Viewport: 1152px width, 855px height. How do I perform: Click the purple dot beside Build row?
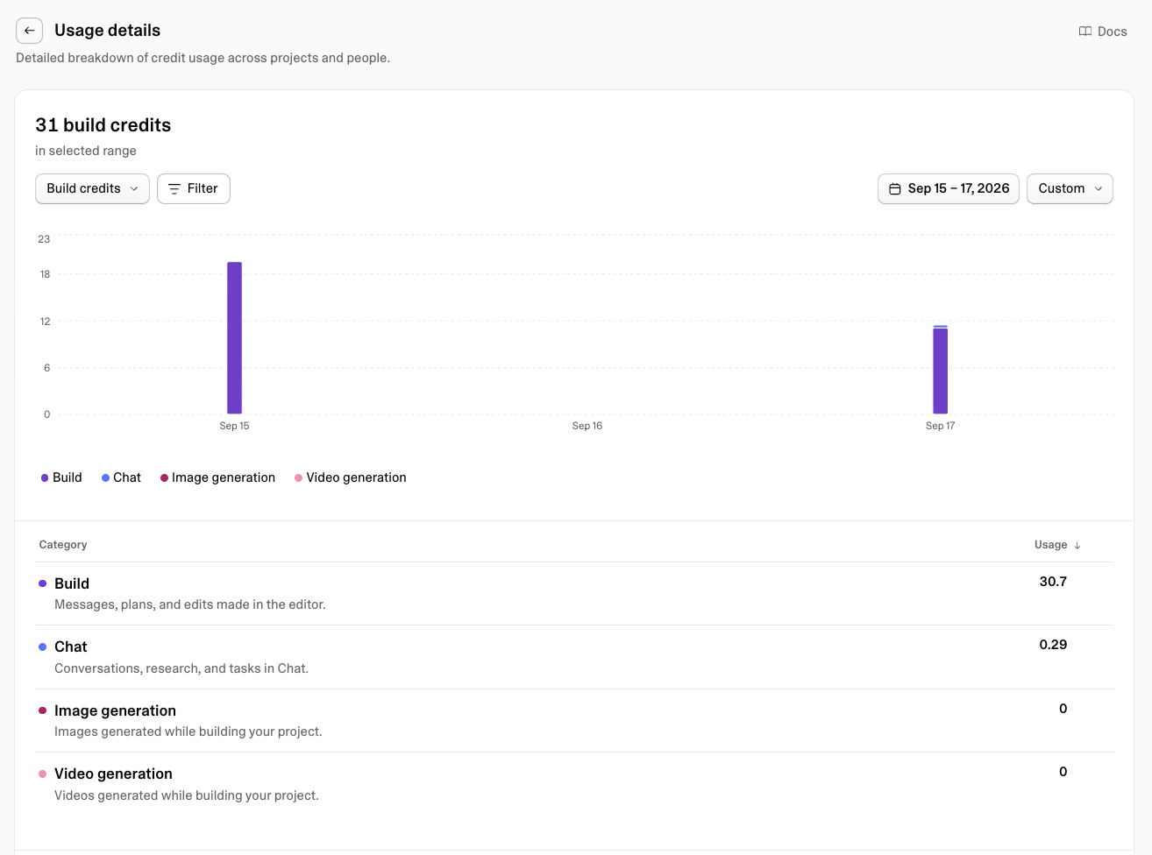pos(42,583)
